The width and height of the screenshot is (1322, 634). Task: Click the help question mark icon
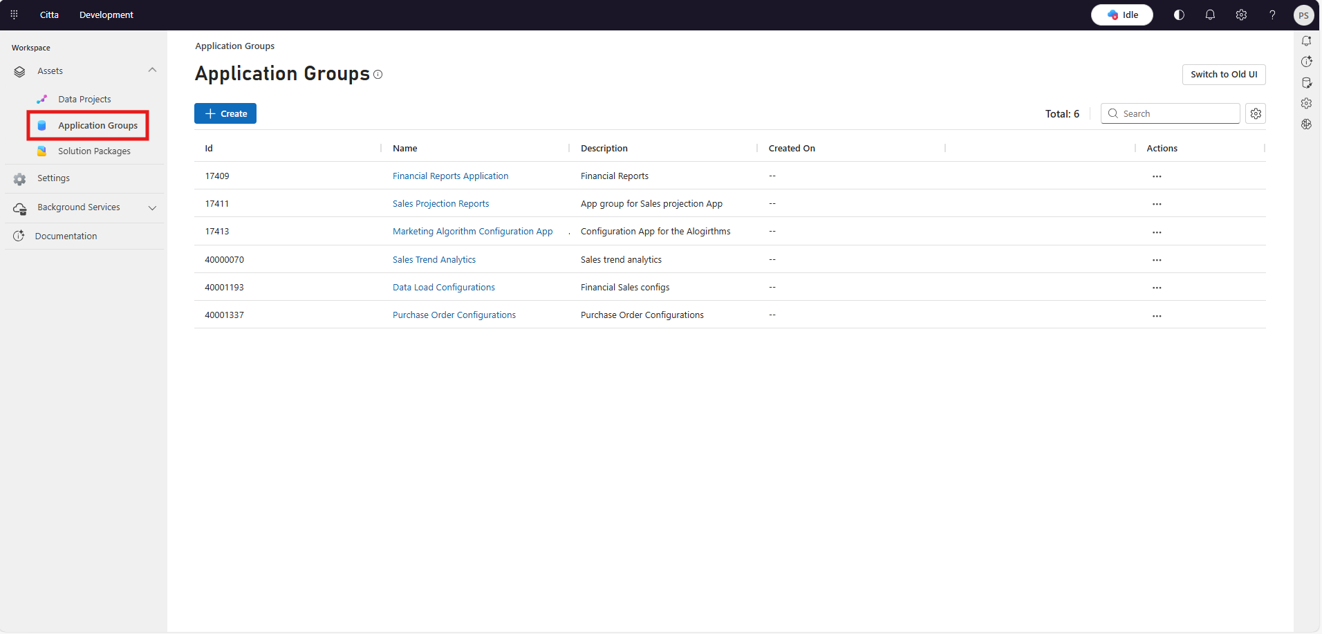point(1272,15)
